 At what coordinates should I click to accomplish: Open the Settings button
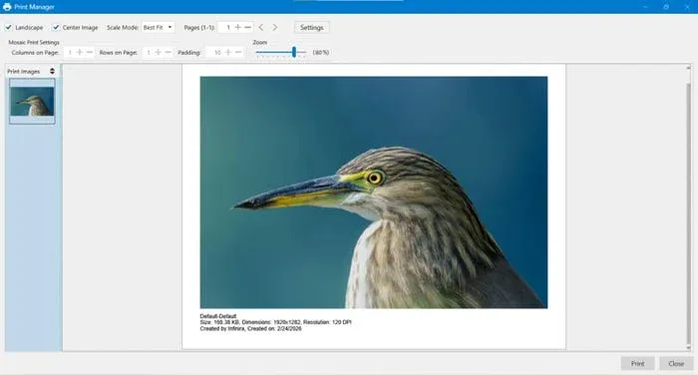(x=311, y=28)
